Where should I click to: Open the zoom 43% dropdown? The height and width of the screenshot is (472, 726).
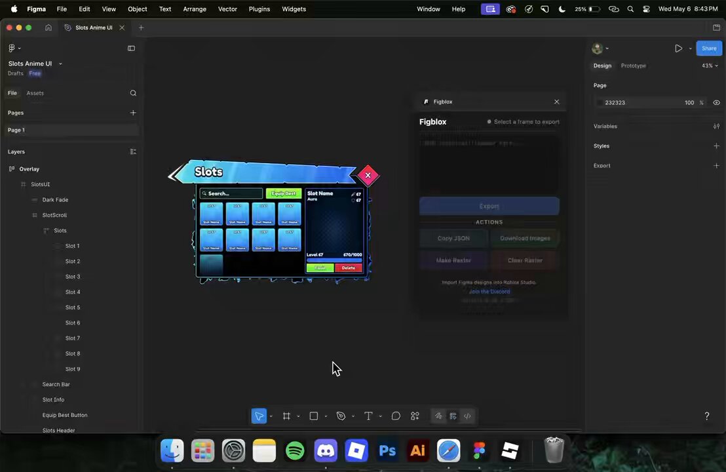pyautogui.click(x=710, y=66)
